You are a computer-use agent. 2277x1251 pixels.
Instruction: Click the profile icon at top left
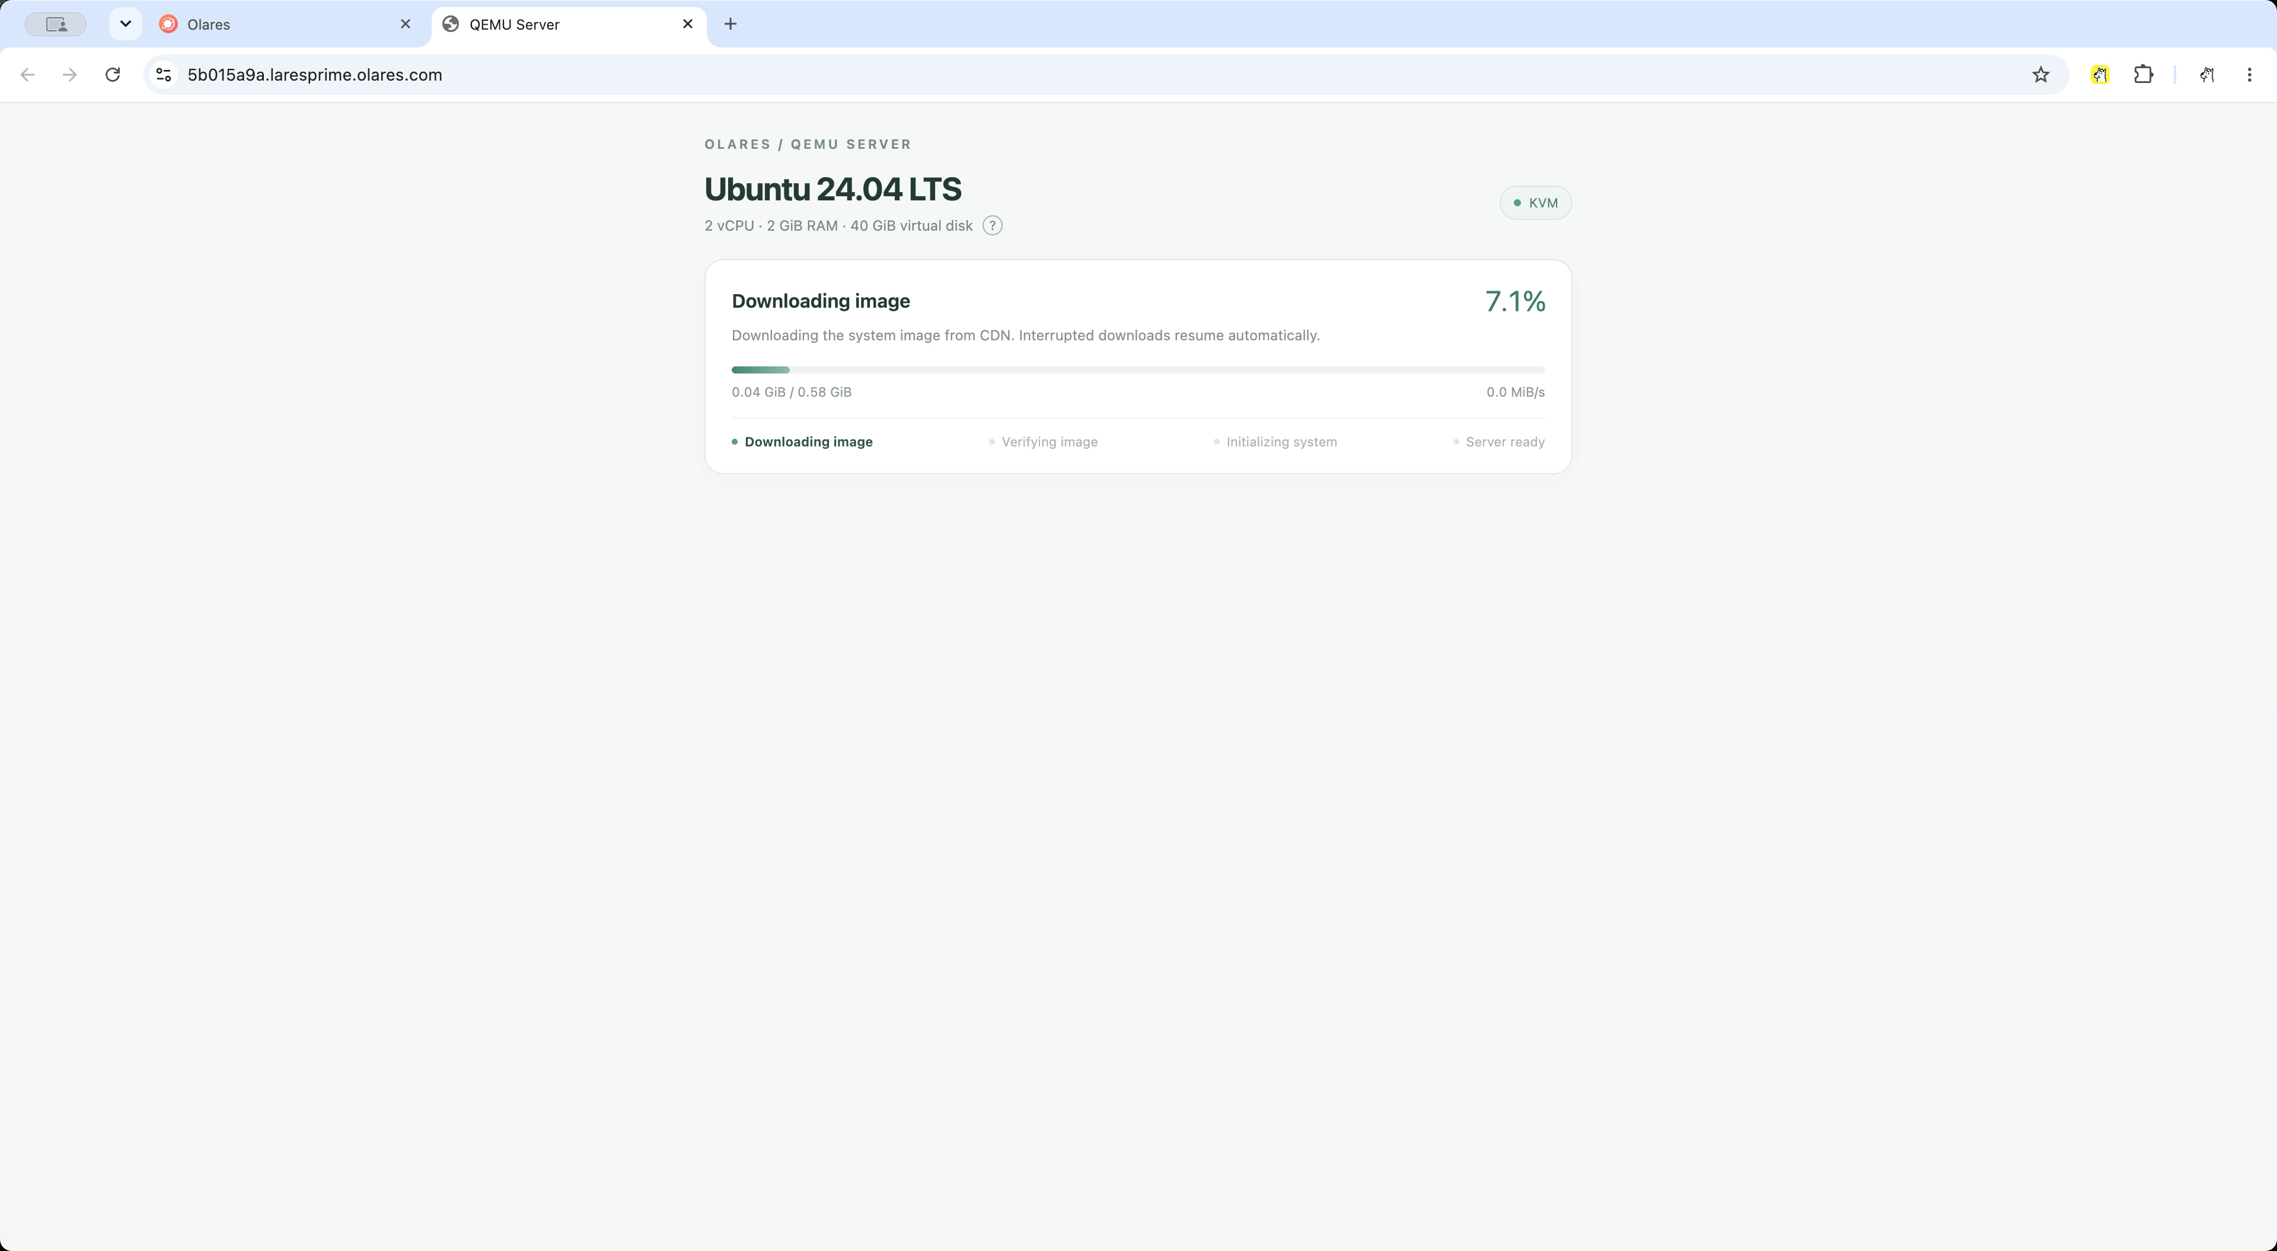tap(56, 24)
